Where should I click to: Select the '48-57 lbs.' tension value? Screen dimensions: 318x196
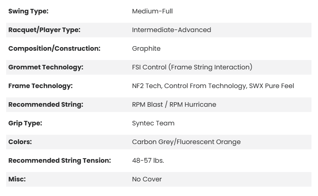click(148, 161)
